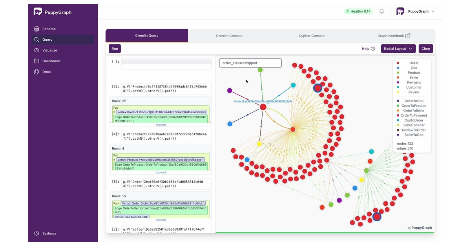Switch to the Gremlin Console tab
Viewport: 471px width, 246px height.
pos(229,35)
